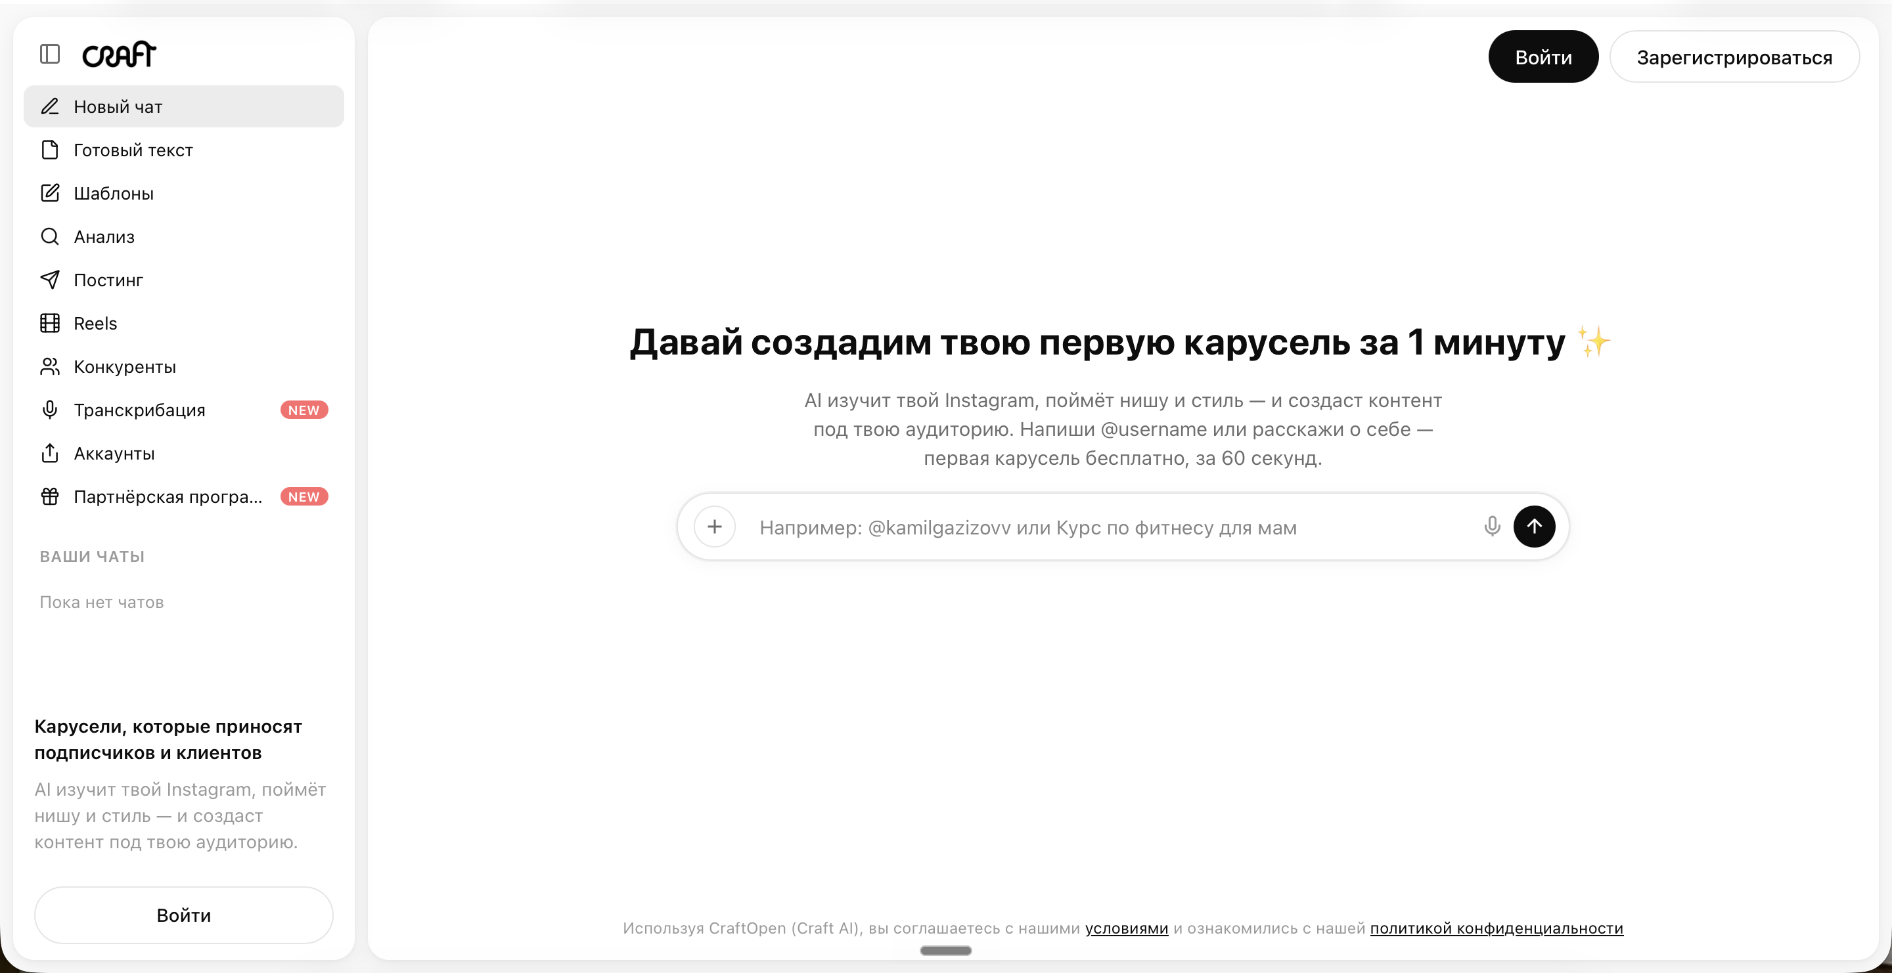Collapse the sidebar with the panel icon

click(x=50, y=54)
